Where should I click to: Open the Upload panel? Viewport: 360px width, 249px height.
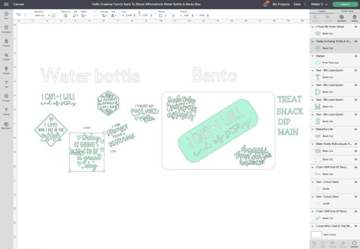6,111
